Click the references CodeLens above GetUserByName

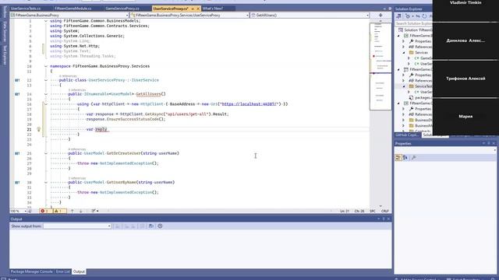pyautogui.click(x=77, y=178)
